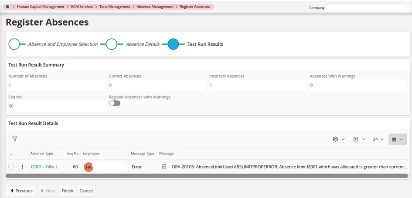Click the horizontal scrollbar below the table
Viewport: 412px width, 198px height.
pyautogui.click(x=207, y=176)
